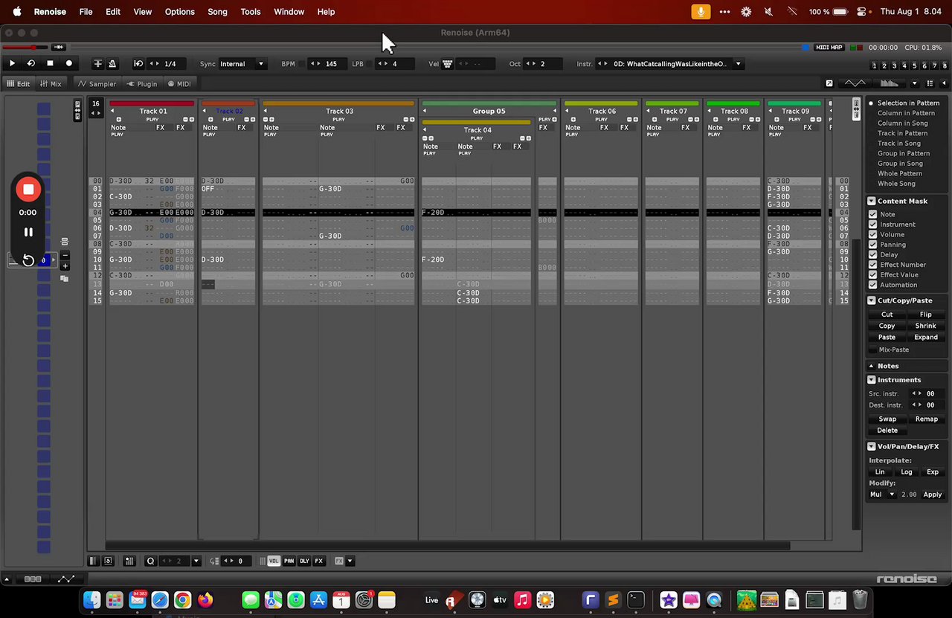
Task: Toggle the computer keyboard velocity icon
Action: point(448,64)
